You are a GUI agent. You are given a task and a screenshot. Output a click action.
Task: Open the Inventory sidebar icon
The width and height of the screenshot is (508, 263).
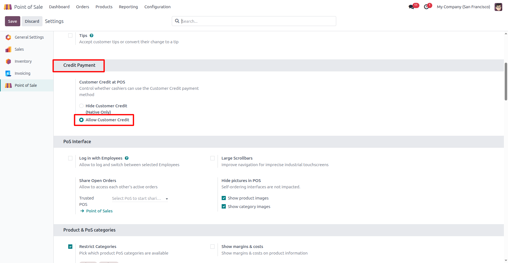(8, 61)
